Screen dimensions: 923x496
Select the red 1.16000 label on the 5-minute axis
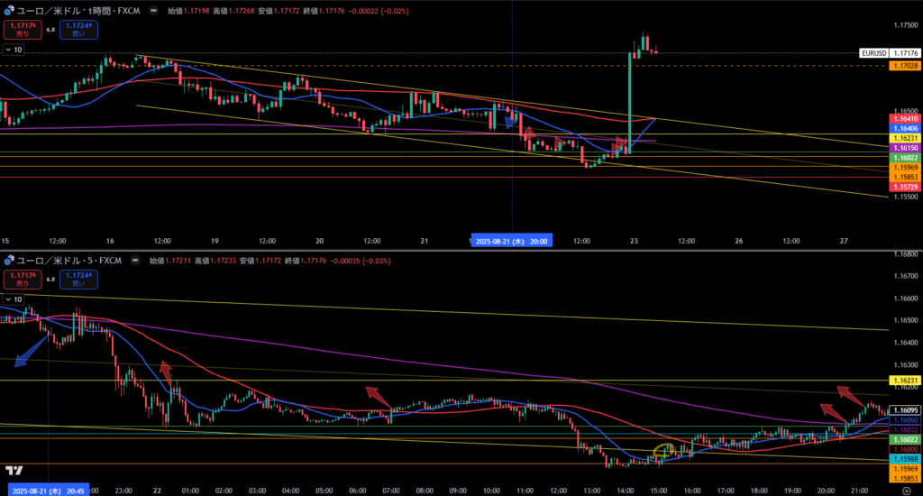[x=905, y=449]
